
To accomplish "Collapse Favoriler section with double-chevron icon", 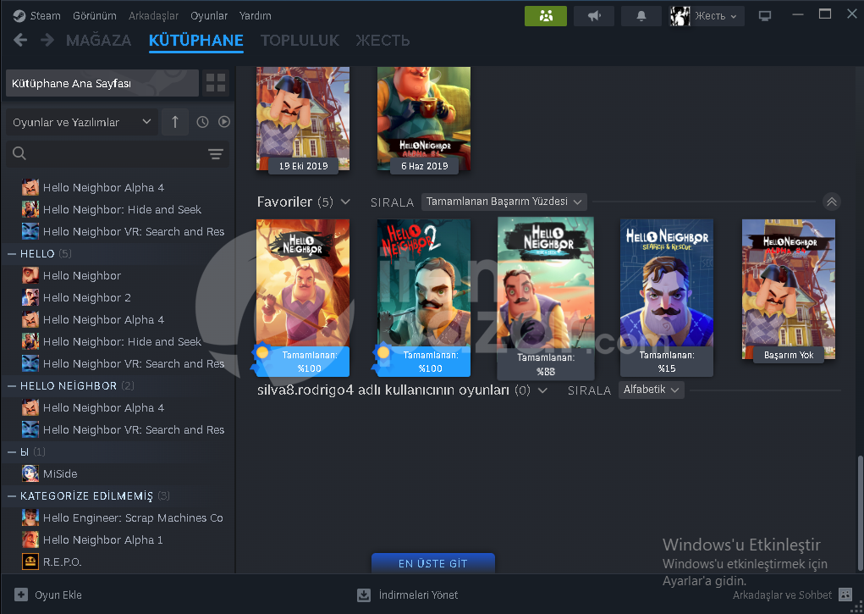I will (x=832, y=202).
